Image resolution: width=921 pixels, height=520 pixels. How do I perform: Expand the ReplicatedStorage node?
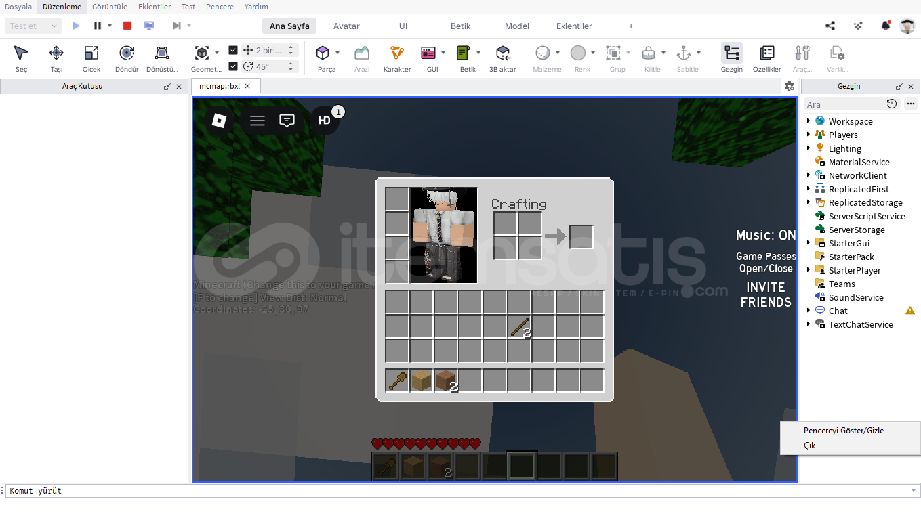click(809, 202)
